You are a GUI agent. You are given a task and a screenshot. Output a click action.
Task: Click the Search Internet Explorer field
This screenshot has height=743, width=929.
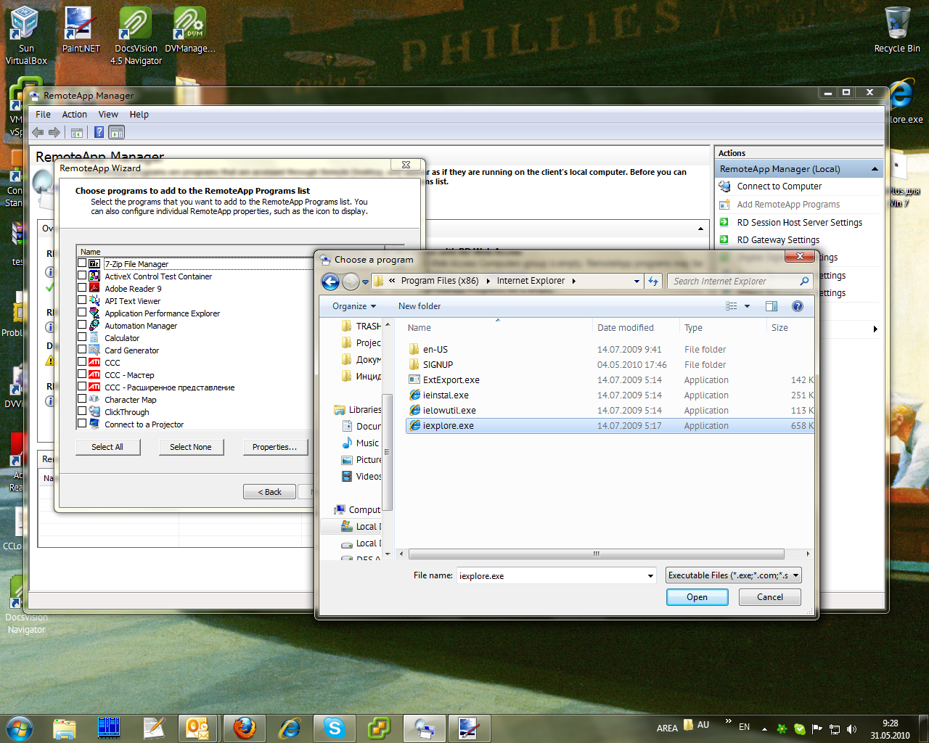(x=732, y=282)
